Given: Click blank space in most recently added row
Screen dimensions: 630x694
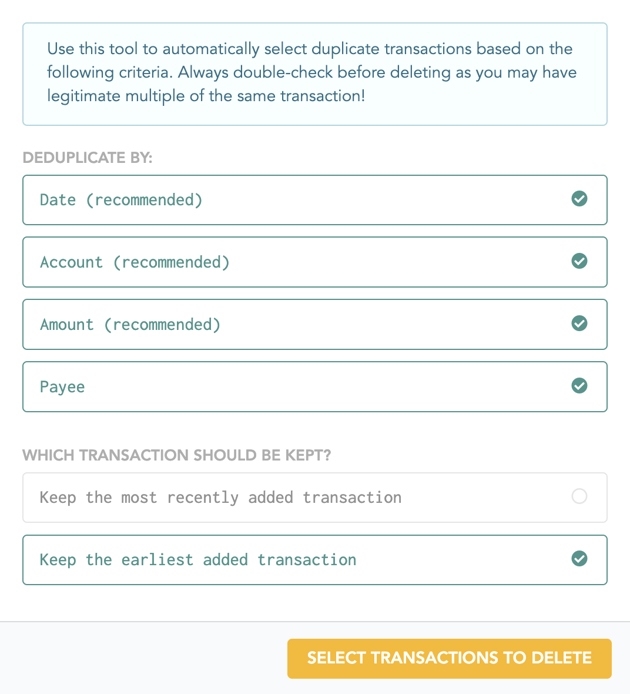Looking at the screenshot, I should 487,498.
